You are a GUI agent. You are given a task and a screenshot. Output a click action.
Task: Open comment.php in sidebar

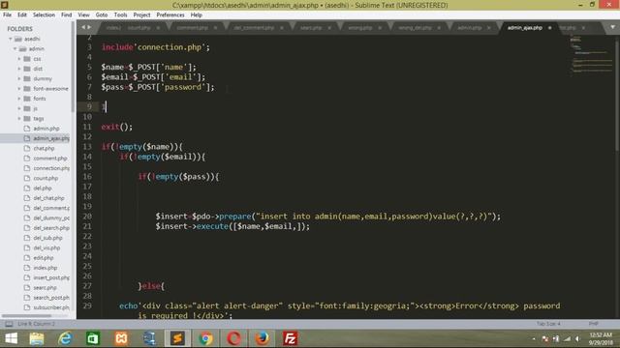tap(50, 159)
